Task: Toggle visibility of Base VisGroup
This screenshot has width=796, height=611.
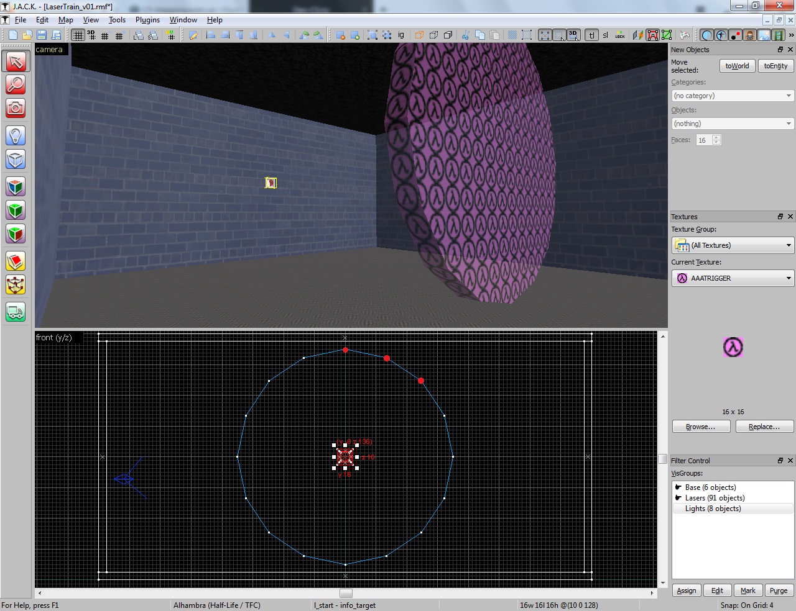Action: (x=678, y=487)
